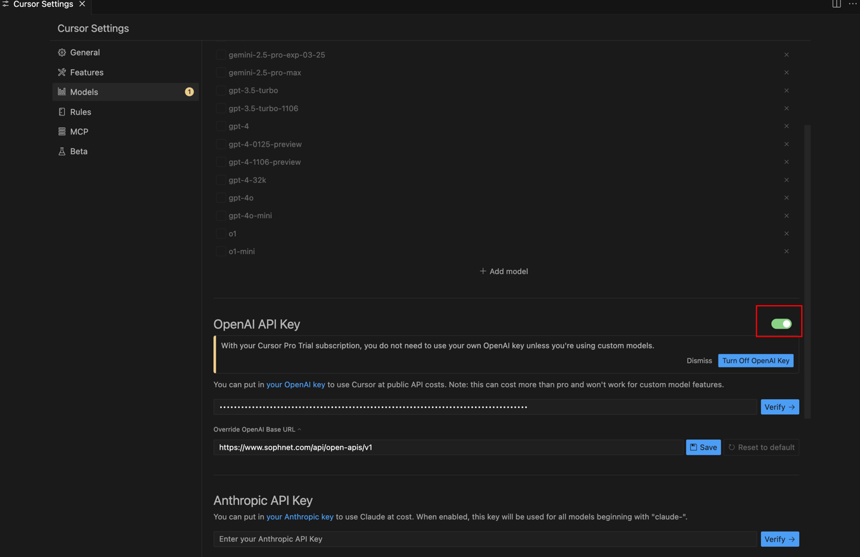
Task: Remove the gpt-4-0125-preview model
Action: (x=786, y=144)
